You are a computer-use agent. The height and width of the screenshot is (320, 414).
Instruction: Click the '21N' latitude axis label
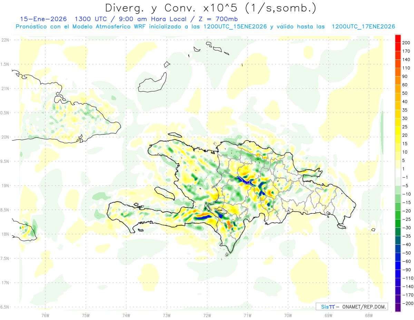pyautogui.click(x=5, y=89)
